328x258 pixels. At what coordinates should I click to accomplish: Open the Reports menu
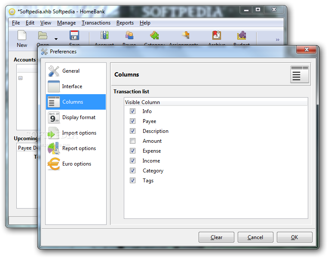pos(125,23)
